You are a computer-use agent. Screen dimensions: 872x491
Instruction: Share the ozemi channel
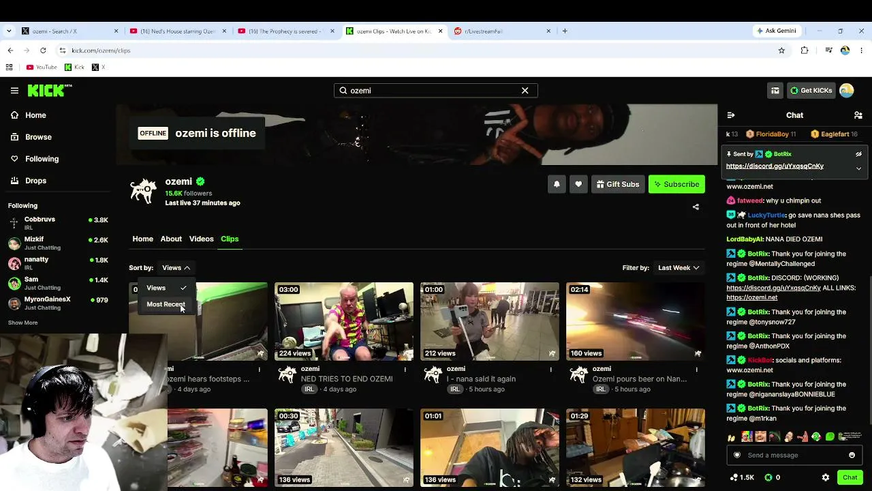[x=696, y=207]
